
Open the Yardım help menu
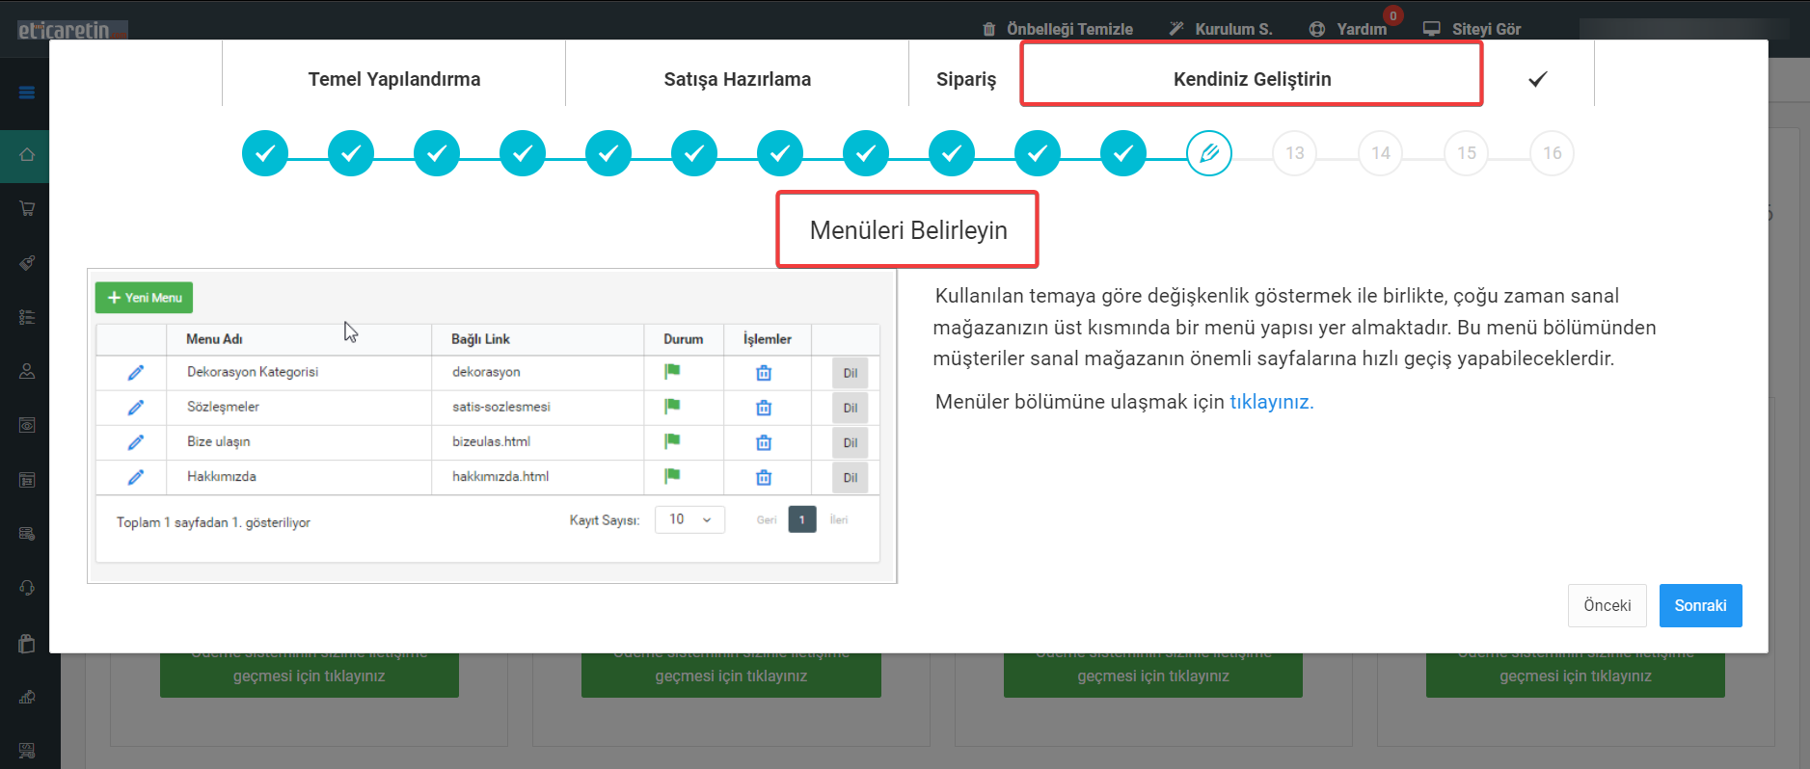coord(1348,29)
